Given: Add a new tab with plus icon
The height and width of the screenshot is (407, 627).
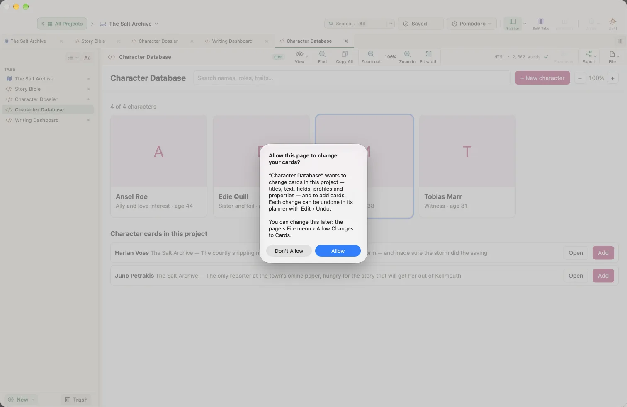Looking at the screenshot, I should tap(620, 41).
